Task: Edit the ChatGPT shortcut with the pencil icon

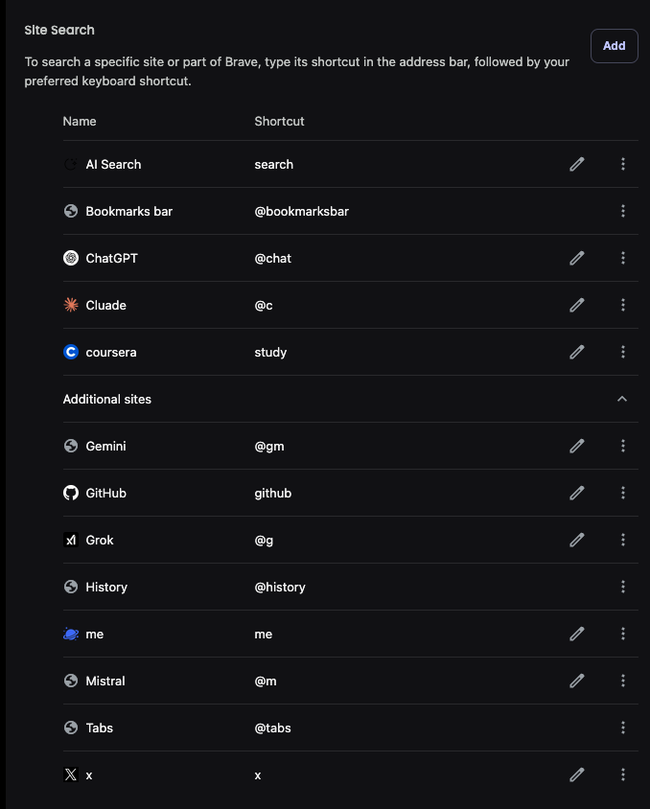Action: pos(576,258)
